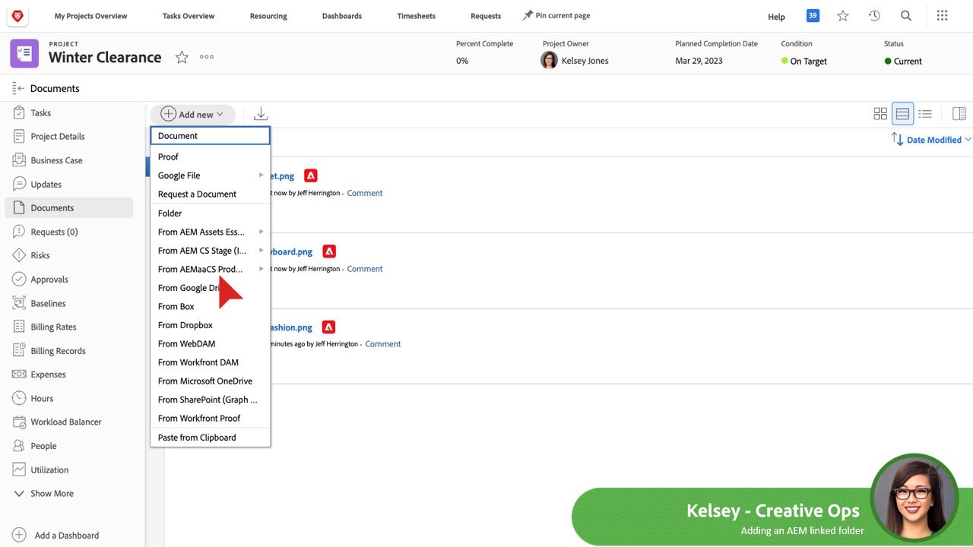
Task: Select From Workfront Proof menu entry
Action: click(210, 418)
